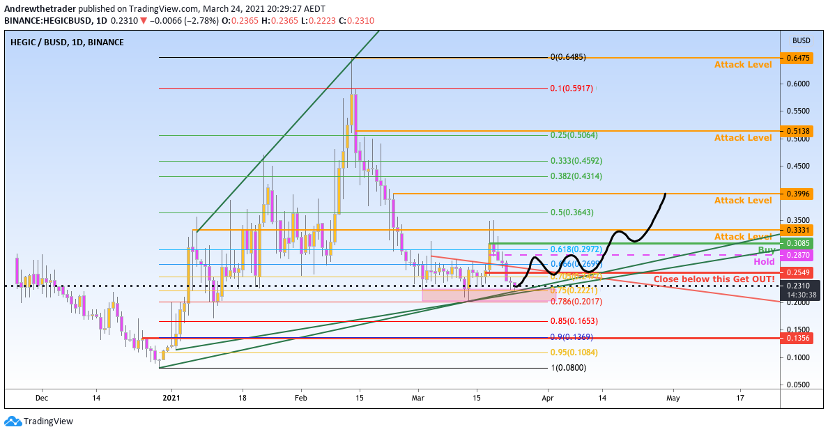Click the 0(0.6485) Fibonacci label
This screenshot has height=434, width=828.
(x=568, y=57)
